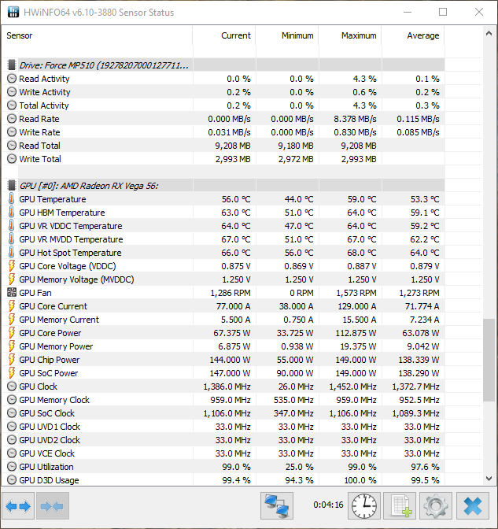Viewport: 498px width, 529px height.
Task: Click the 0:04:16 elapsed time display
Action: click(328, 505)
